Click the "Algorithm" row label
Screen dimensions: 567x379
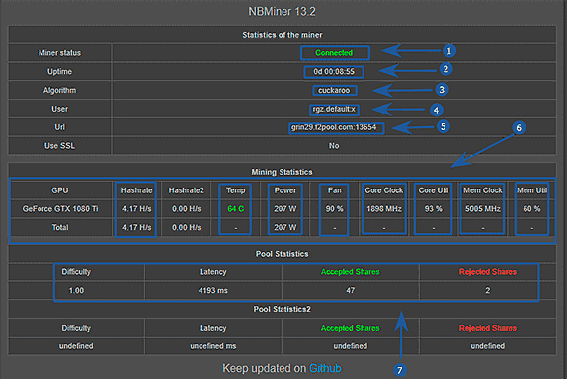[59, 90]
